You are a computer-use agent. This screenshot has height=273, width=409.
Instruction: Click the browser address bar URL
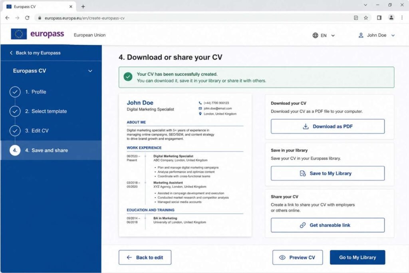point(85,18)
